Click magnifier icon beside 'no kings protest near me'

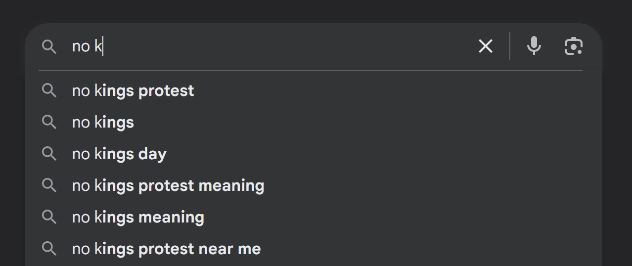point(49,249)
